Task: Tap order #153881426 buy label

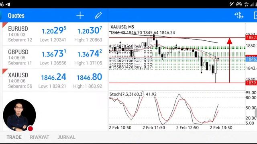Action: click(131, 67)
